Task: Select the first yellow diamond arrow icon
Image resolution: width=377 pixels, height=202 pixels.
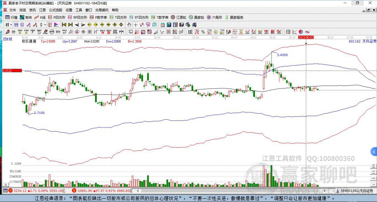Action: [89, 25]
